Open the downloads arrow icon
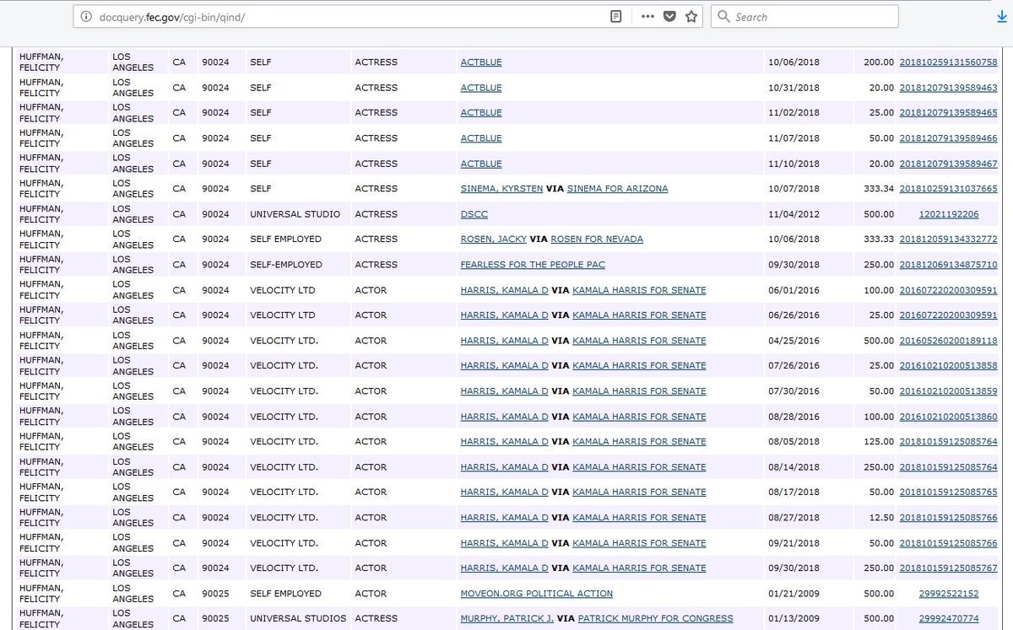The width and height of the screenshot is (1013, 630). coord(1001,17)
